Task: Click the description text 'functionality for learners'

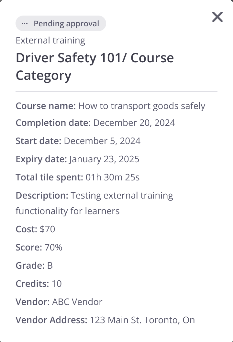Action: (x=68, y=211)
